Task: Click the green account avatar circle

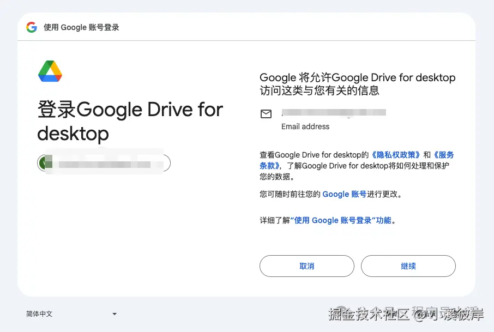Action: coord(44,163)
